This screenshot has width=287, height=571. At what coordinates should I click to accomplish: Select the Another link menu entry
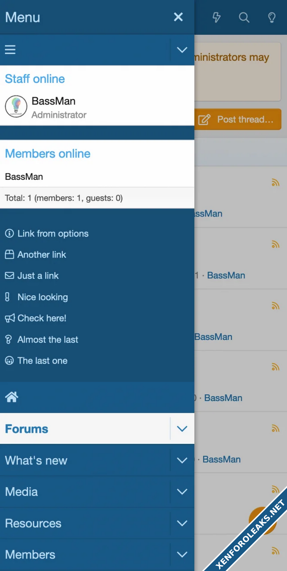(41, 255)
